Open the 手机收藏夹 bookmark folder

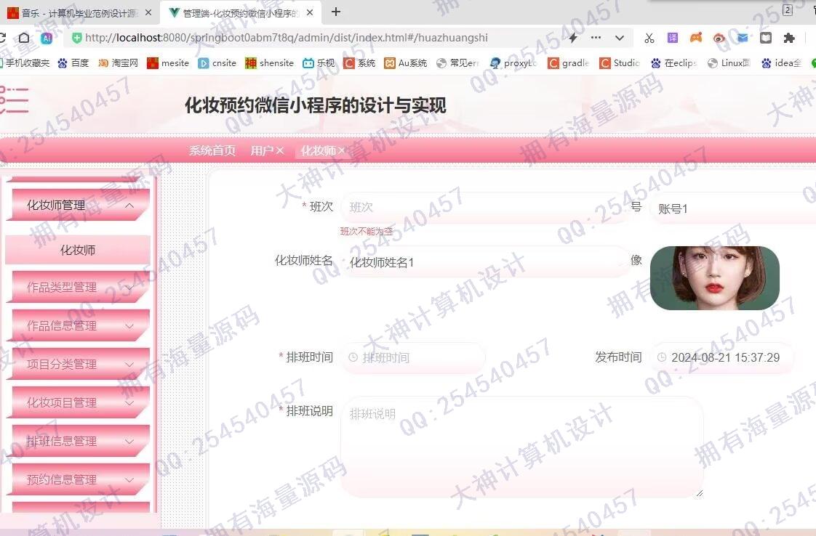coord(25,63)
